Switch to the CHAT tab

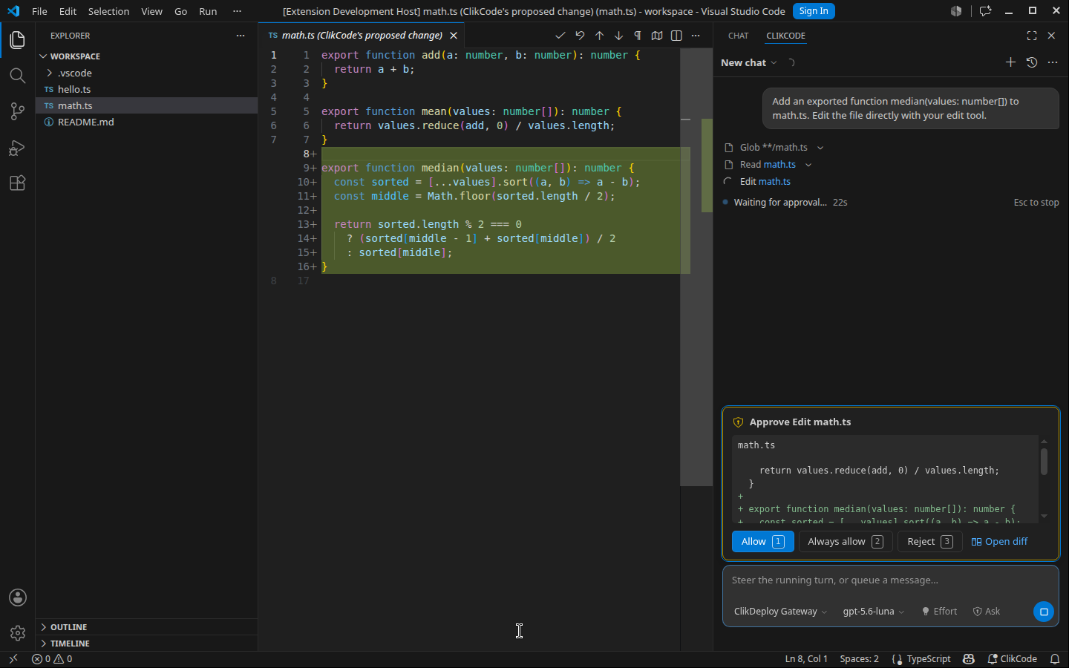(x=739, y=36)
